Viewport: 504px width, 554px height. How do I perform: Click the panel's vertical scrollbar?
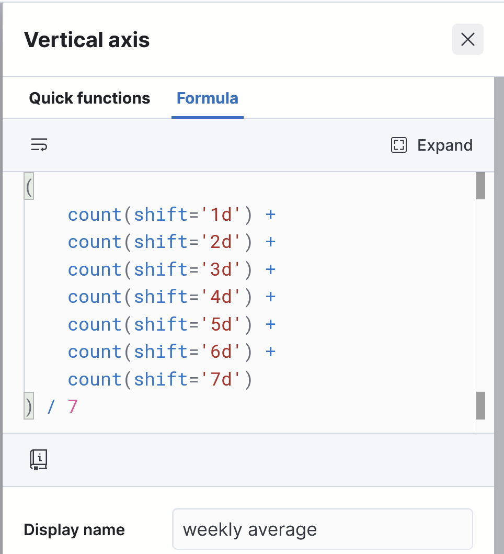pyautogui.click(x=499, y=315)
